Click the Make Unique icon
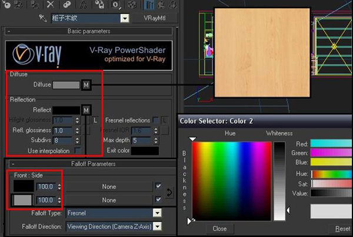Viewport: 353px width, 237px height. coord(83,5)
